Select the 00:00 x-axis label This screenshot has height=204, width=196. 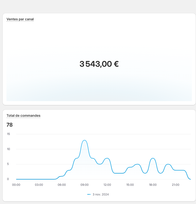tap(16, 185)
